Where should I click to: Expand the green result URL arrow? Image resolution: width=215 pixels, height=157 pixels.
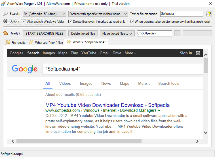[x=159, y=111]
